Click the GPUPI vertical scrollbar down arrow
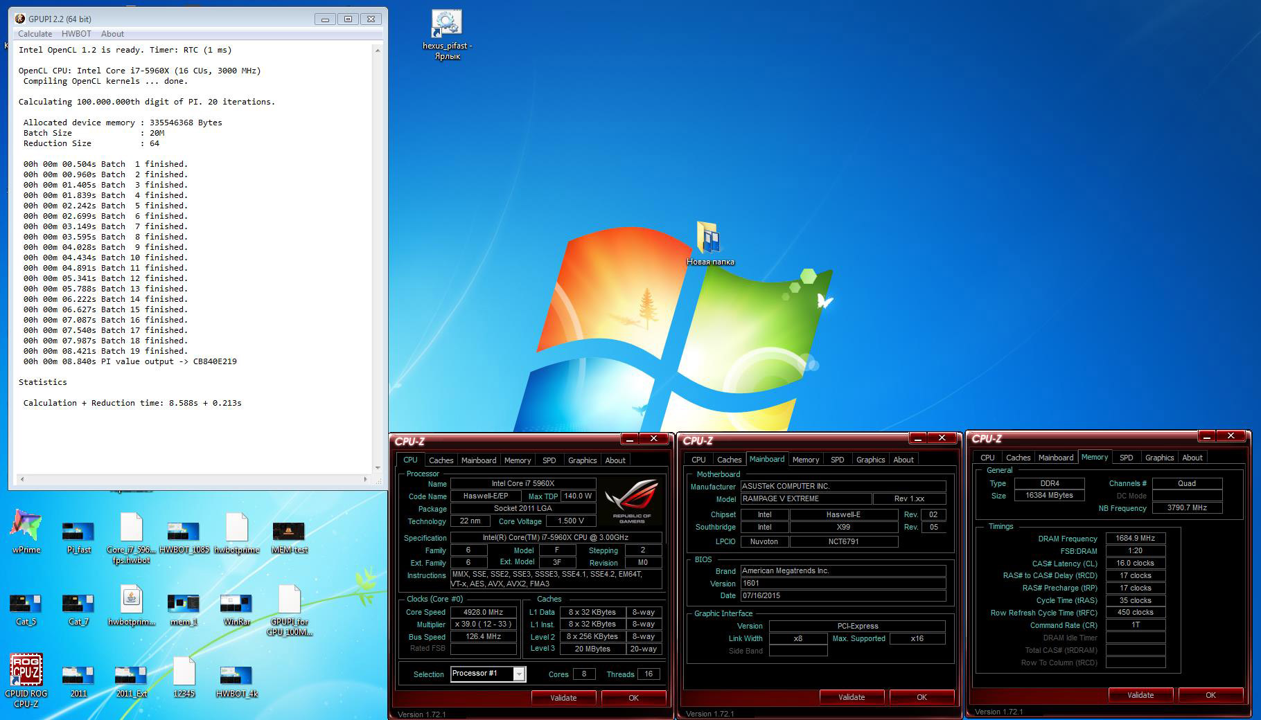This screenshot has height=720, width=1261. click(378, 468)
